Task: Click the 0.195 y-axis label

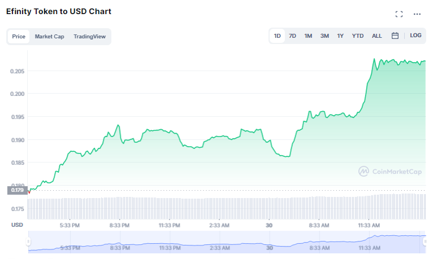Action: [18, 117]
